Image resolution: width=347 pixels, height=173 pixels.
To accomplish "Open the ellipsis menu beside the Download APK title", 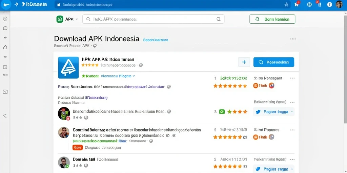I will tap(293, 39).
